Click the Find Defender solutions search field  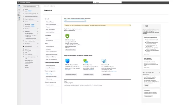coord(30,6)
